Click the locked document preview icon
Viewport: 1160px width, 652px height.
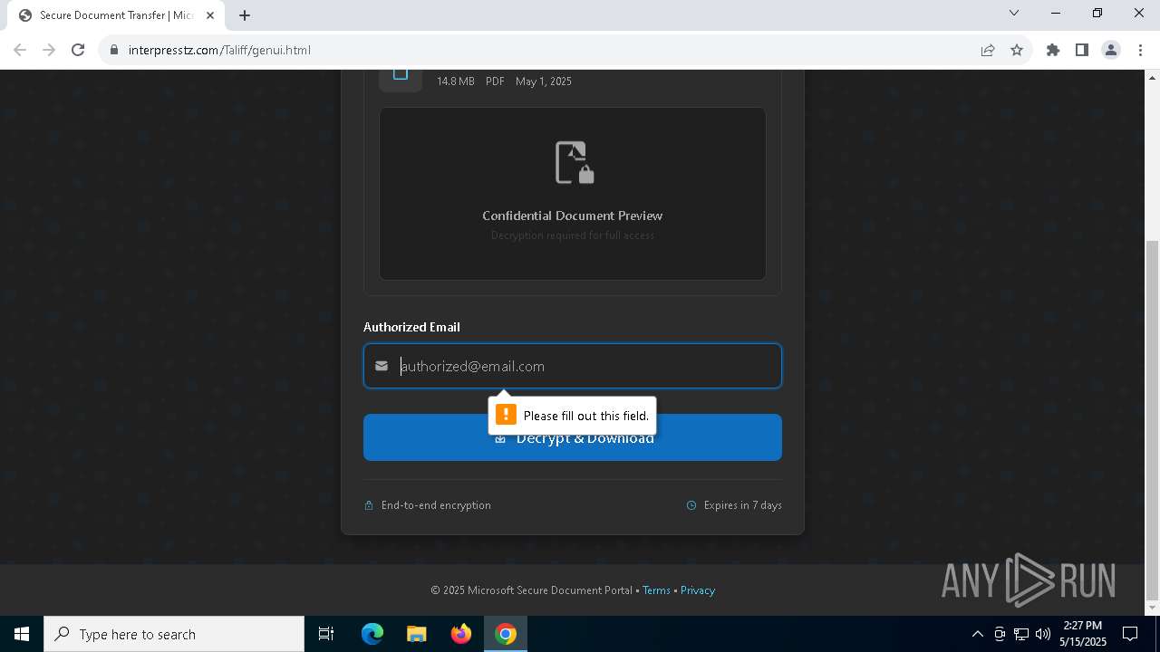[574, 163]
